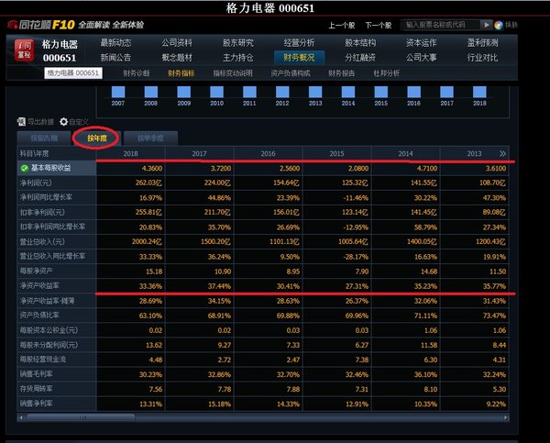
Task: Click the search go arrow button
Action: [487, 25]
